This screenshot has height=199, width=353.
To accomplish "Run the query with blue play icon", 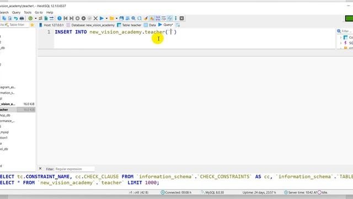I will coord(101,18).
